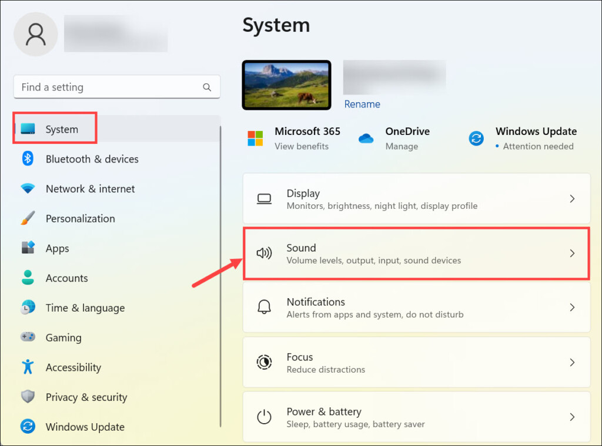The image size is (602, 446).
Task: Switch to Time & language section
Action: click(x=85, y=308)
